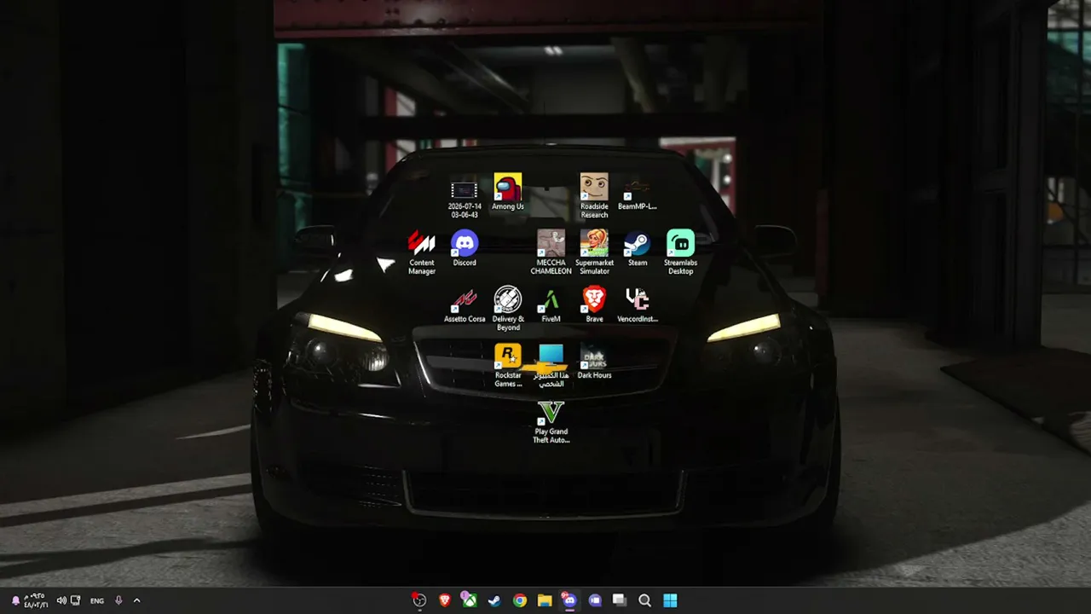Image resolution: width=1091 pixels, height=614 pixels.
Task: Click the microphone tray icon
Action: pyautogui.click(x=118, y=600)
